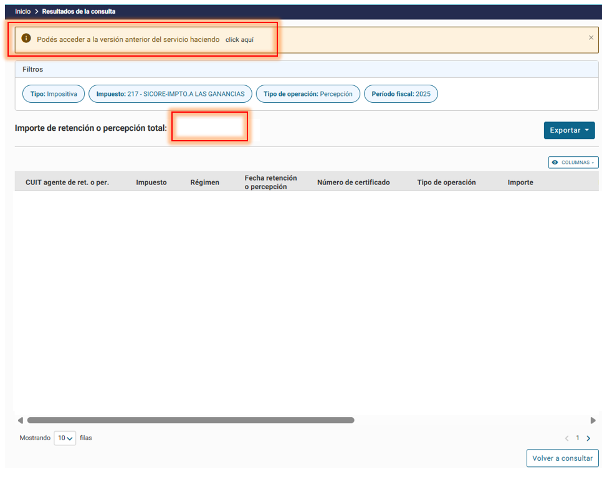
Task: Open the rows-per-page dropdown showing 10
Action: click(x=65, y=438)
